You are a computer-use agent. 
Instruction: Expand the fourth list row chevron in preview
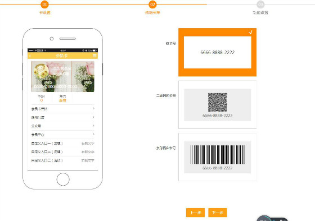[x=93, y=134]
